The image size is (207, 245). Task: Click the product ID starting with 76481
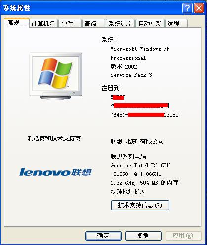click(x=144, y=115)
